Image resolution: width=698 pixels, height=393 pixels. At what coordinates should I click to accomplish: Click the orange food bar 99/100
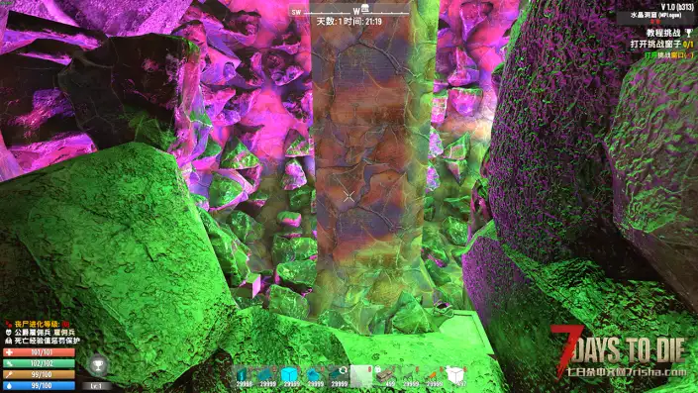(x=39, y=375)
